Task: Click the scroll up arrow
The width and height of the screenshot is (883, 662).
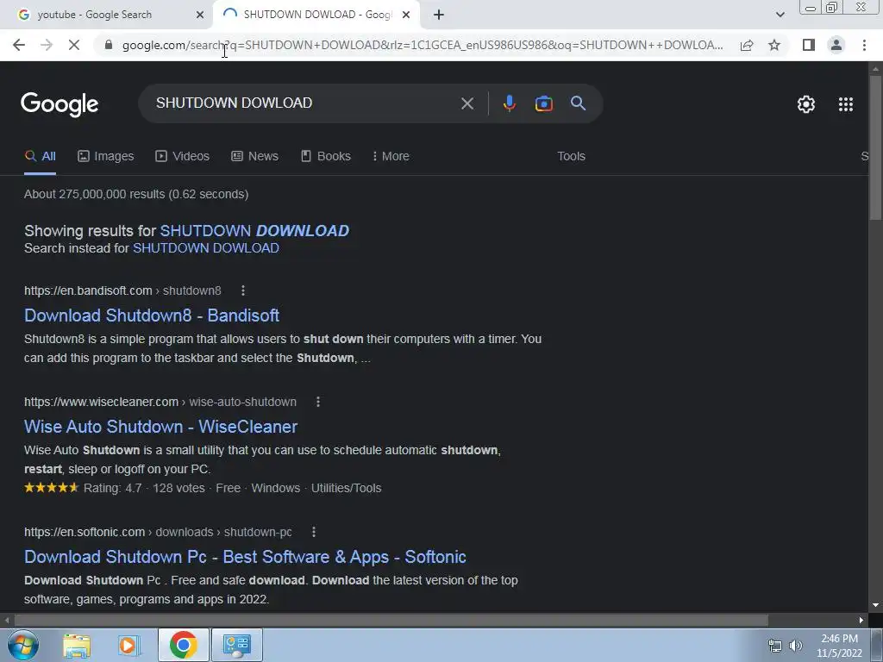Action: point(875,69)
